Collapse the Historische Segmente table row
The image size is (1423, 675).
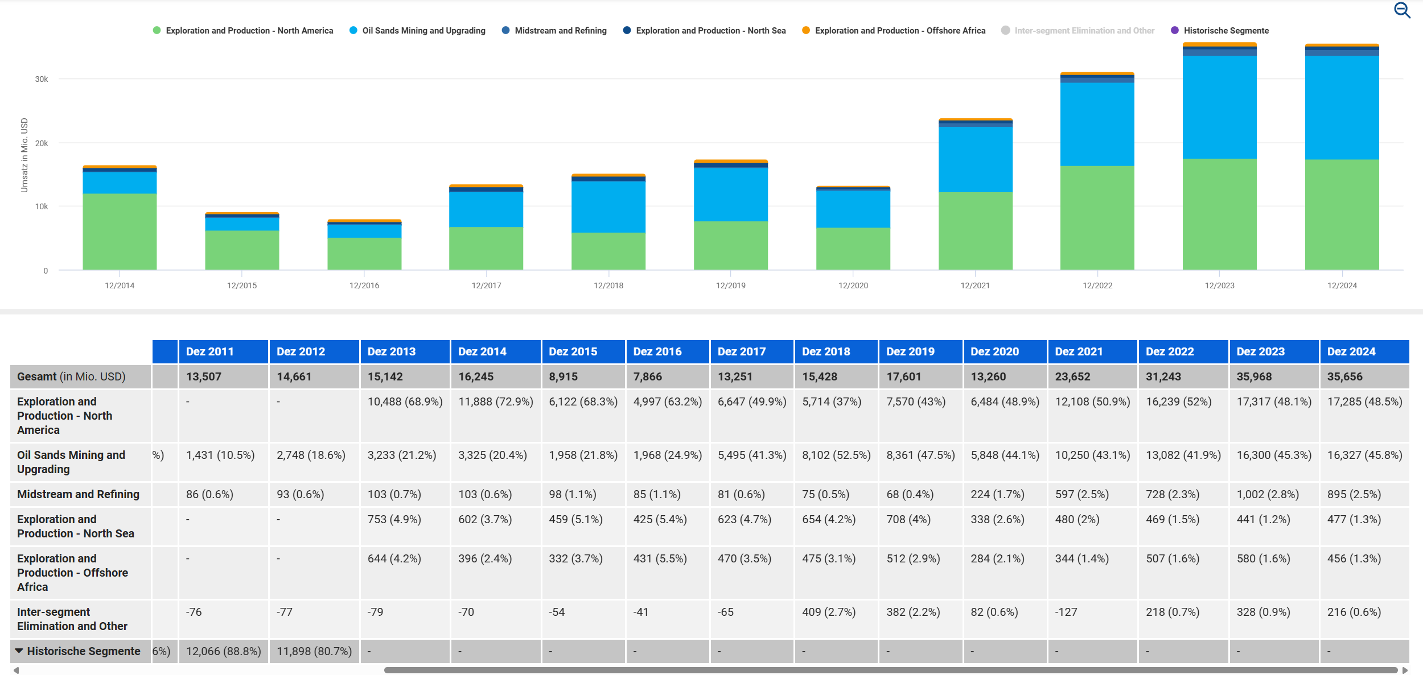(19, 651)
